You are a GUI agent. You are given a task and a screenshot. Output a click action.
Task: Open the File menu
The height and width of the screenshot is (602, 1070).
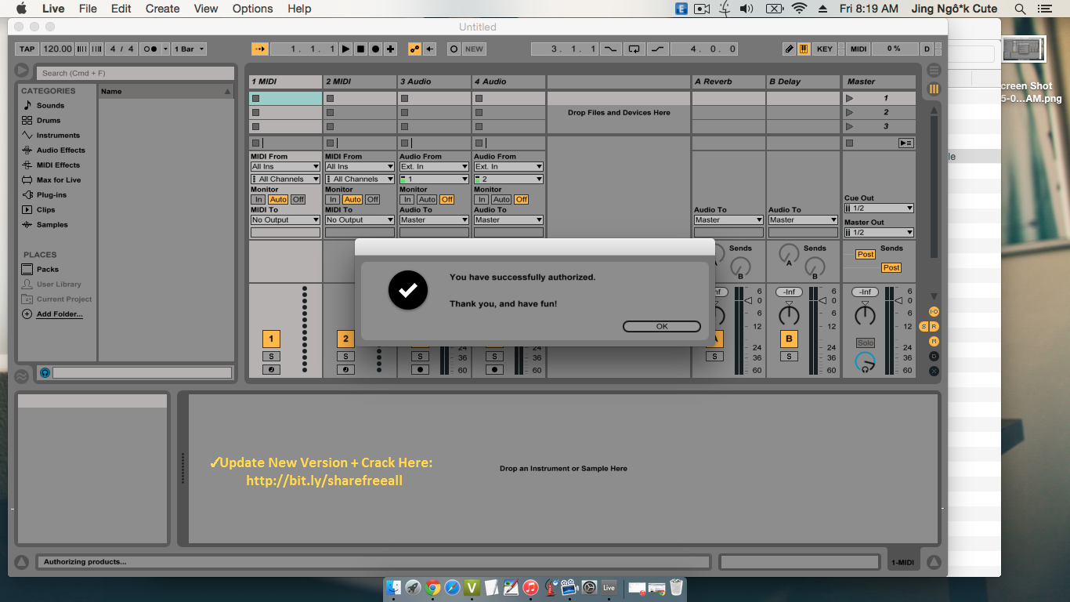(88, 9)
